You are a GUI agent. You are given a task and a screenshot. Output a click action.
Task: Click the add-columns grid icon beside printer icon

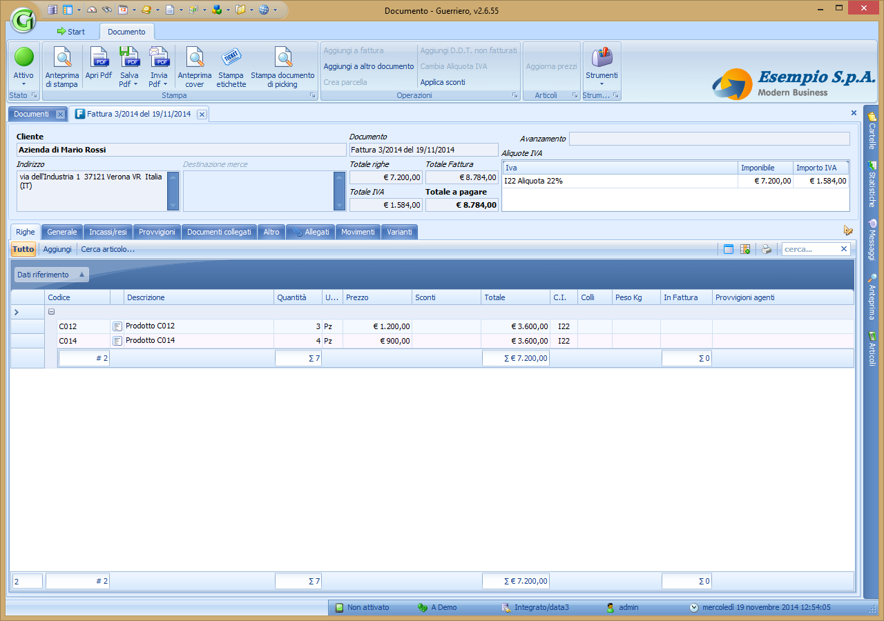[745, 249]
